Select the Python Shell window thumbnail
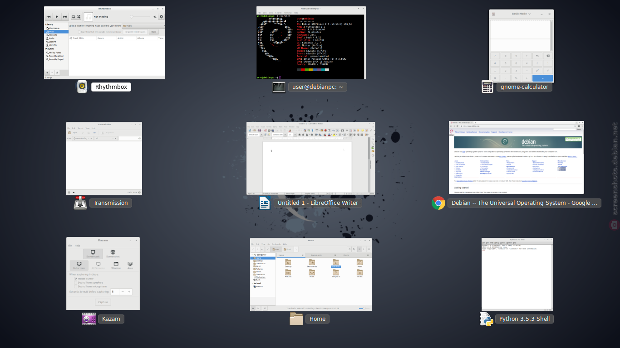The image size is (620, 348). tap(517, 274)
